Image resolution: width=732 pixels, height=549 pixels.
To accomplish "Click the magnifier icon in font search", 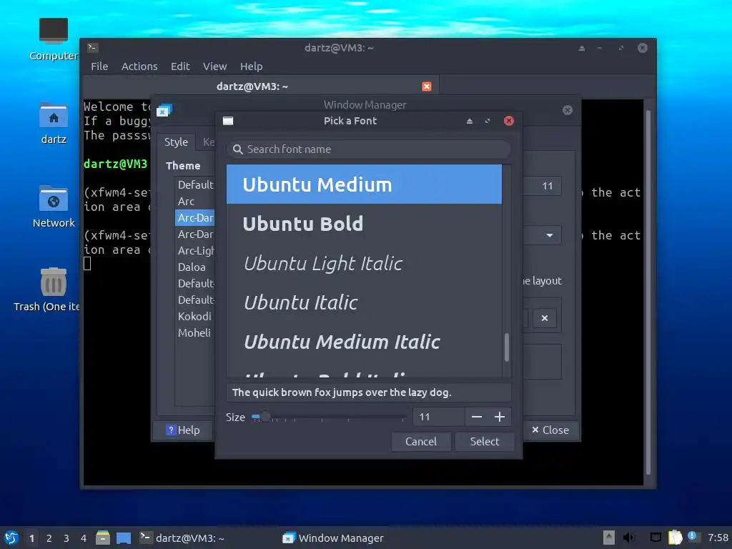I will click(237, 149).
